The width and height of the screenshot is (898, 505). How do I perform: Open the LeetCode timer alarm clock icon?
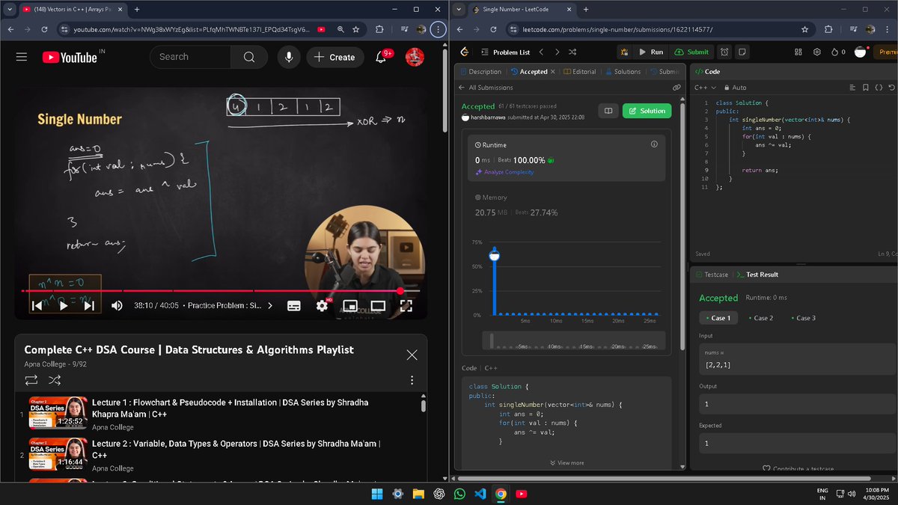(724, 52)
